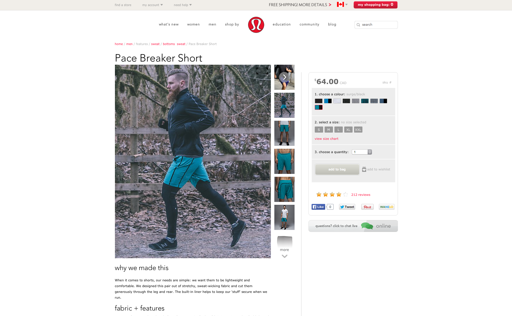Click the Facebook Like icon button
The image size is (512, 316).
318,207
